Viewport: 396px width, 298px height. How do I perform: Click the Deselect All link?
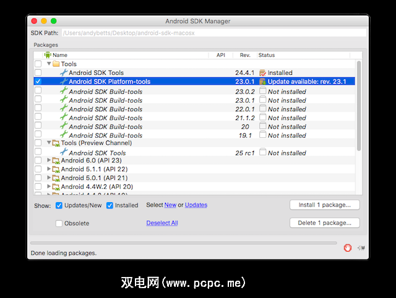162,223
